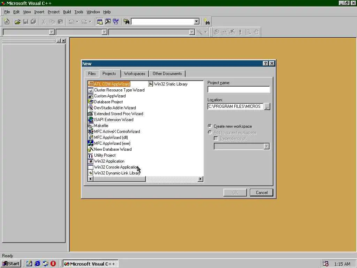
Task: Click the Cut scissors toolbar icon
Action: point(44,22)
